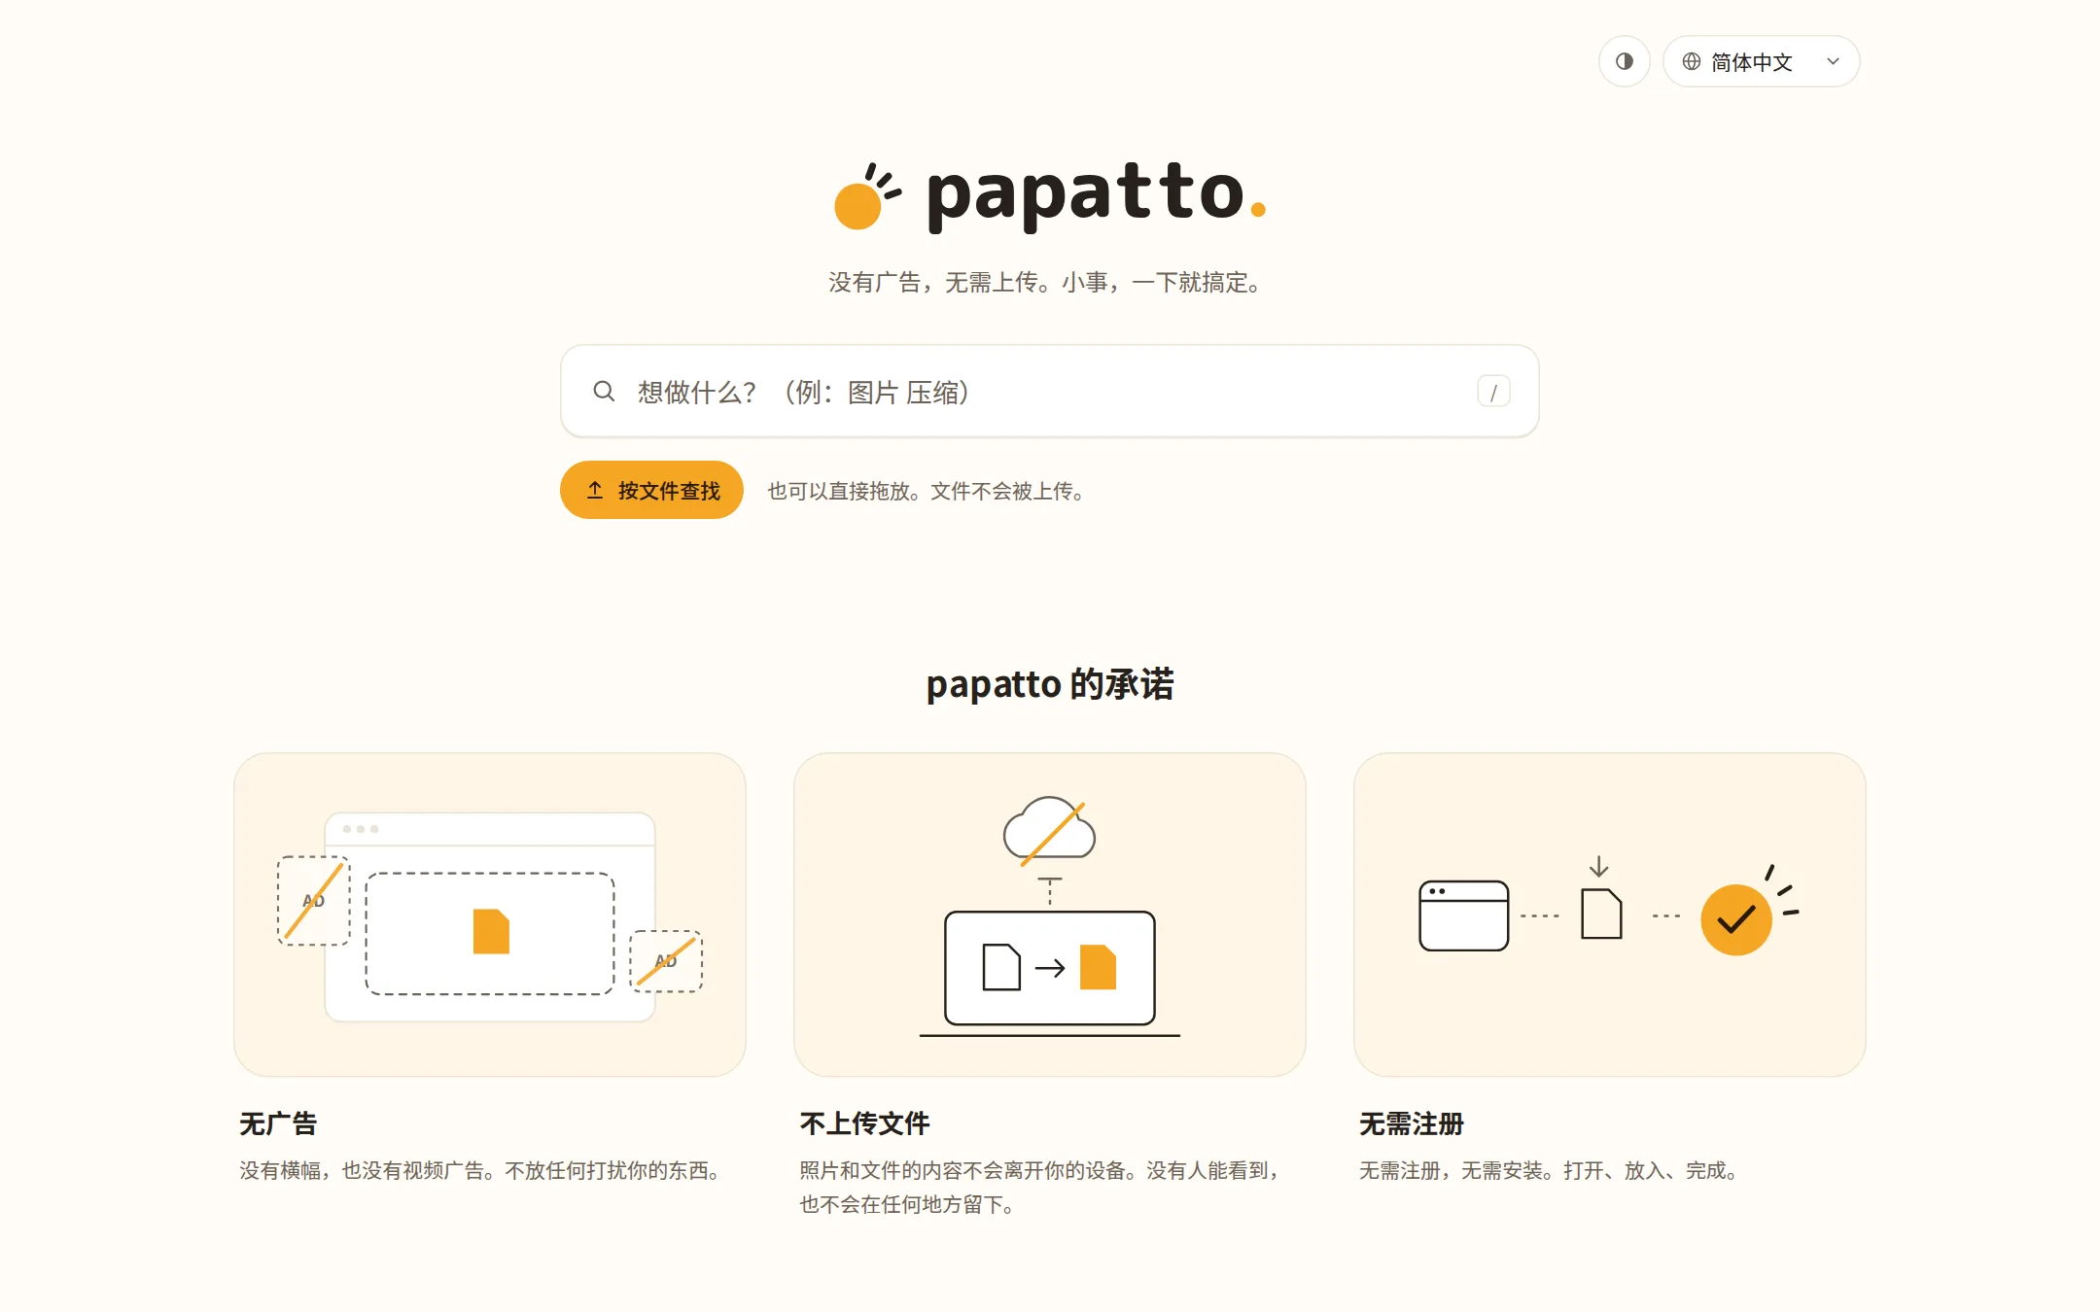Screen dimensions: 2100x1312
Task: Click the globe icon in language selector
Action: point(1692,61)
